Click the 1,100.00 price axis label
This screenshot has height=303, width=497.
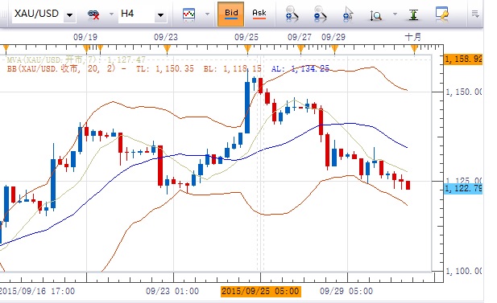coord(464,271)
